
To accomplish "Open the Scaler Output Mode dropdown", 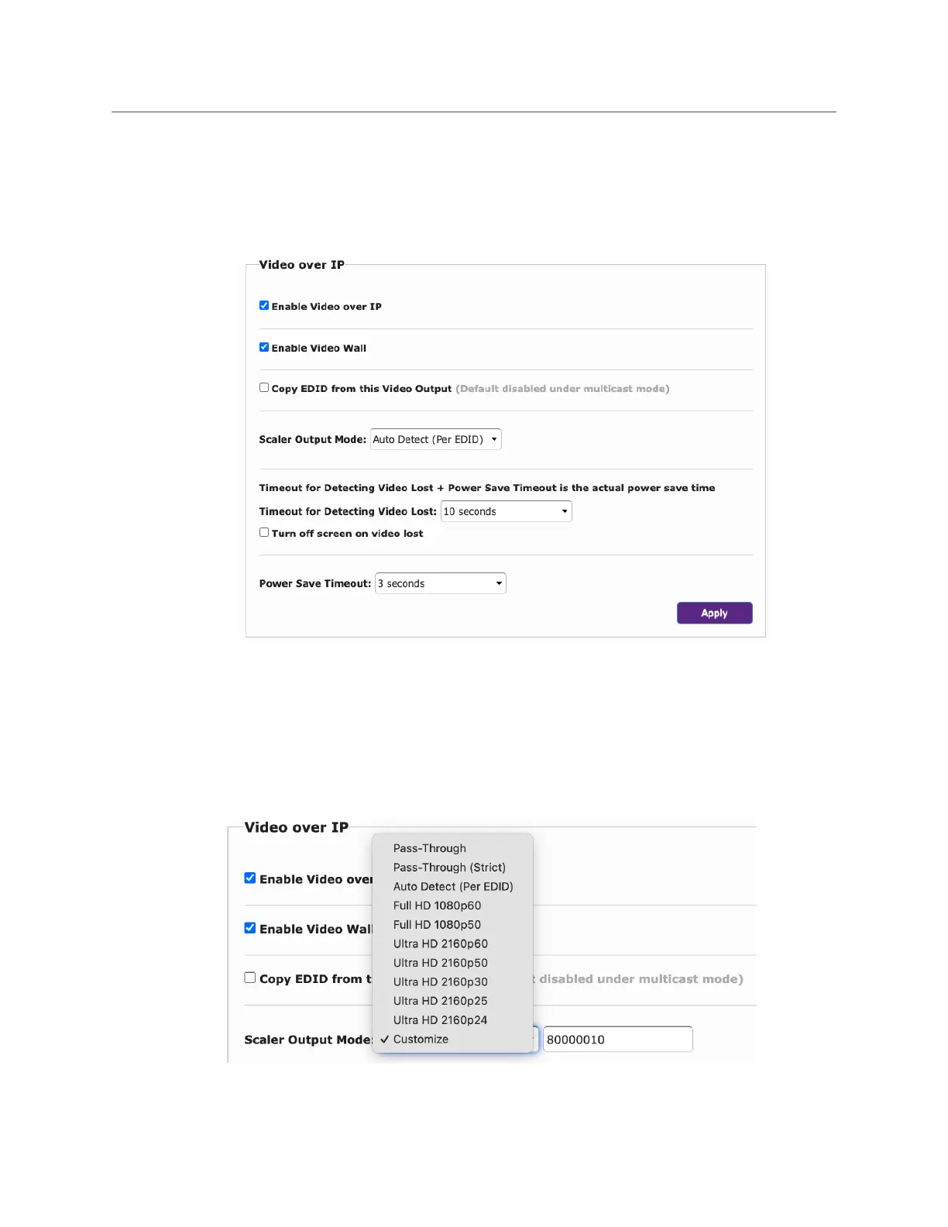I will pyautogui.click(x=436, y=439).
